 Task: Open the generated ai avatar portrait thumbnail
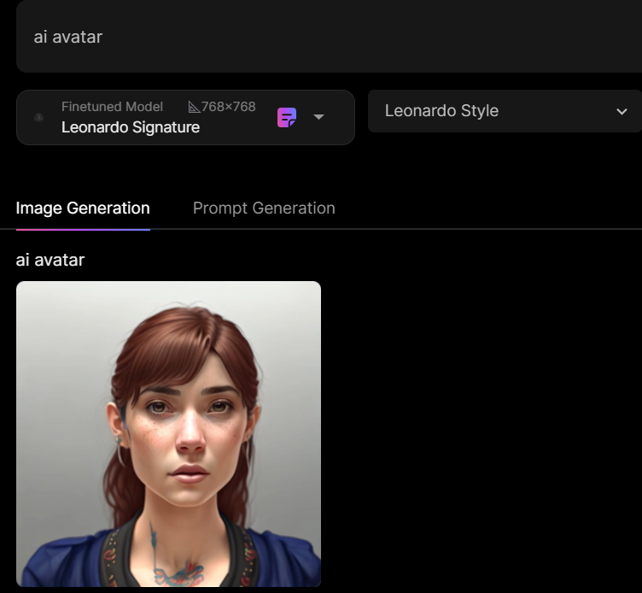(x=169, y=434)
